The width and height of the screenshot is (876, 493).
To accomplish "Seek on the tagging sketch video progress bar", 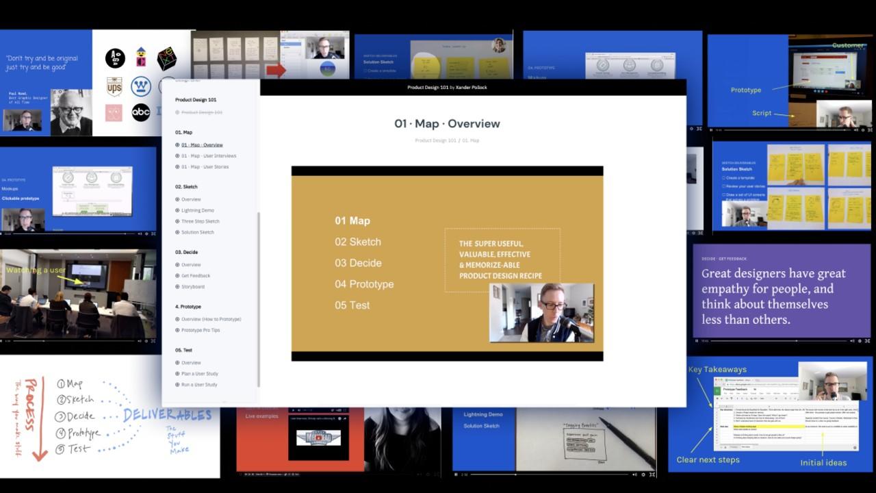I will pos(550,474).
